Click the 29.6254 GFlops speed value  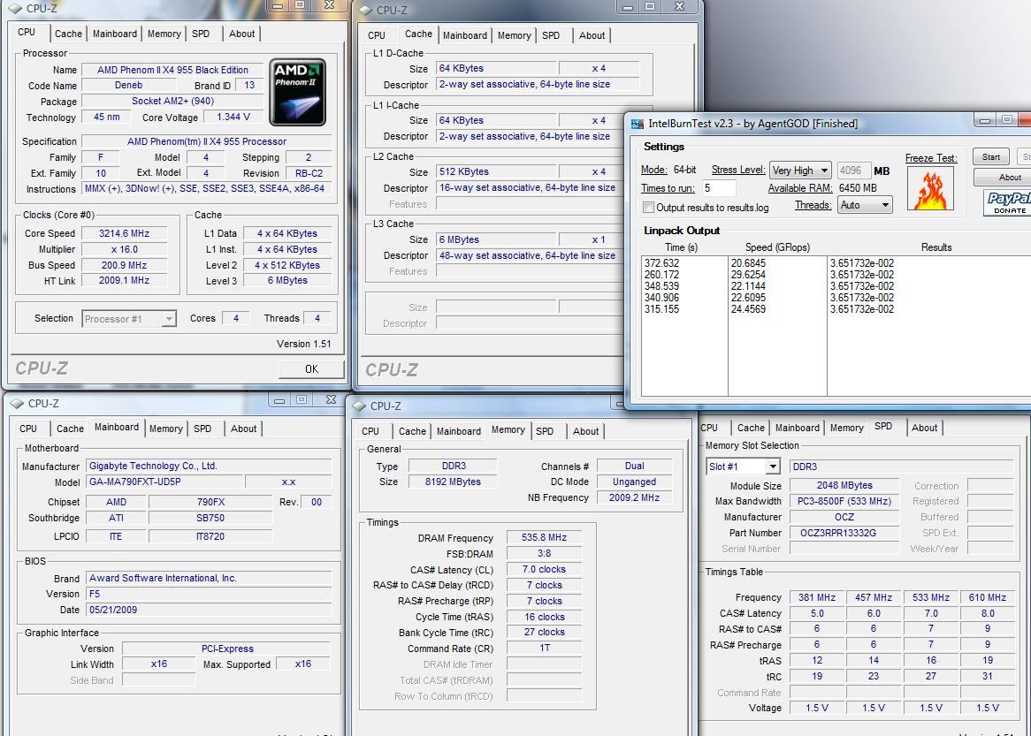point(748,275)
